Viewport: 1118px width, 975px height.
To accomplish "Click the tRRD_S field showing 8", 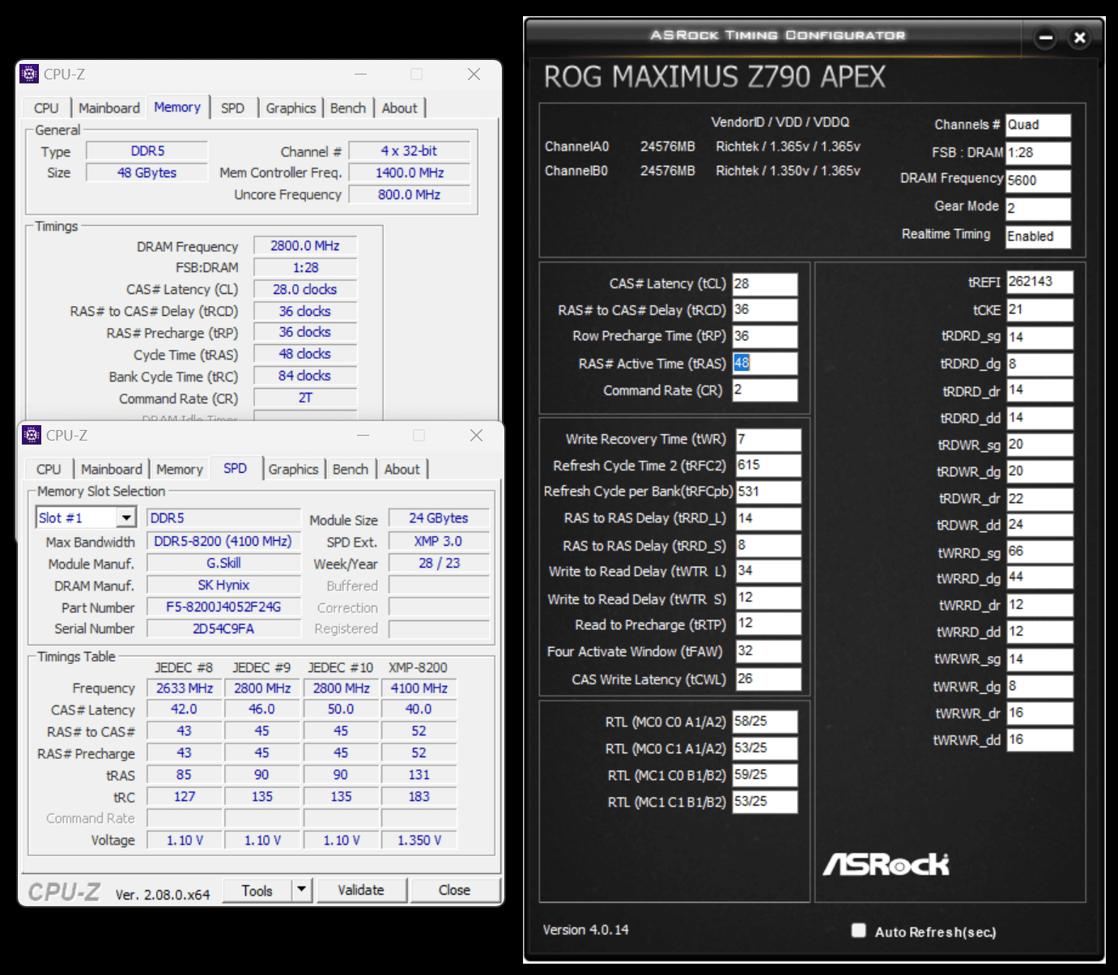I will [768, 545].
